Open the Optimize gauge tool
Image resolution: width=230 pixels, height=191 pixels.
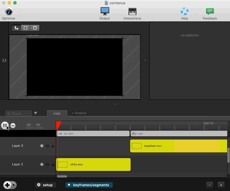pyautogui.click(x=9, y=12)
